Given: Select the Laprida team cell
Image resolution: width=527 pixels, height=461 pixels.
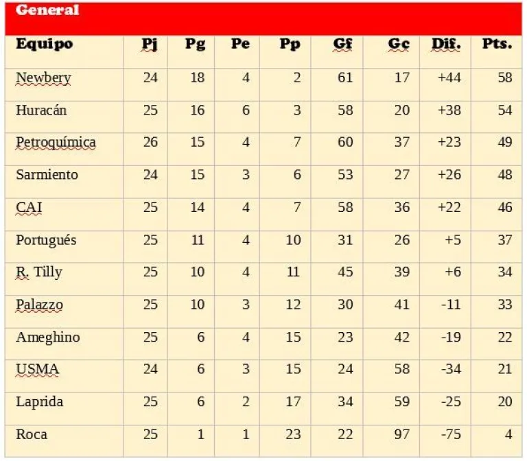Looking at the screenshot, I should tap(39, 401).
